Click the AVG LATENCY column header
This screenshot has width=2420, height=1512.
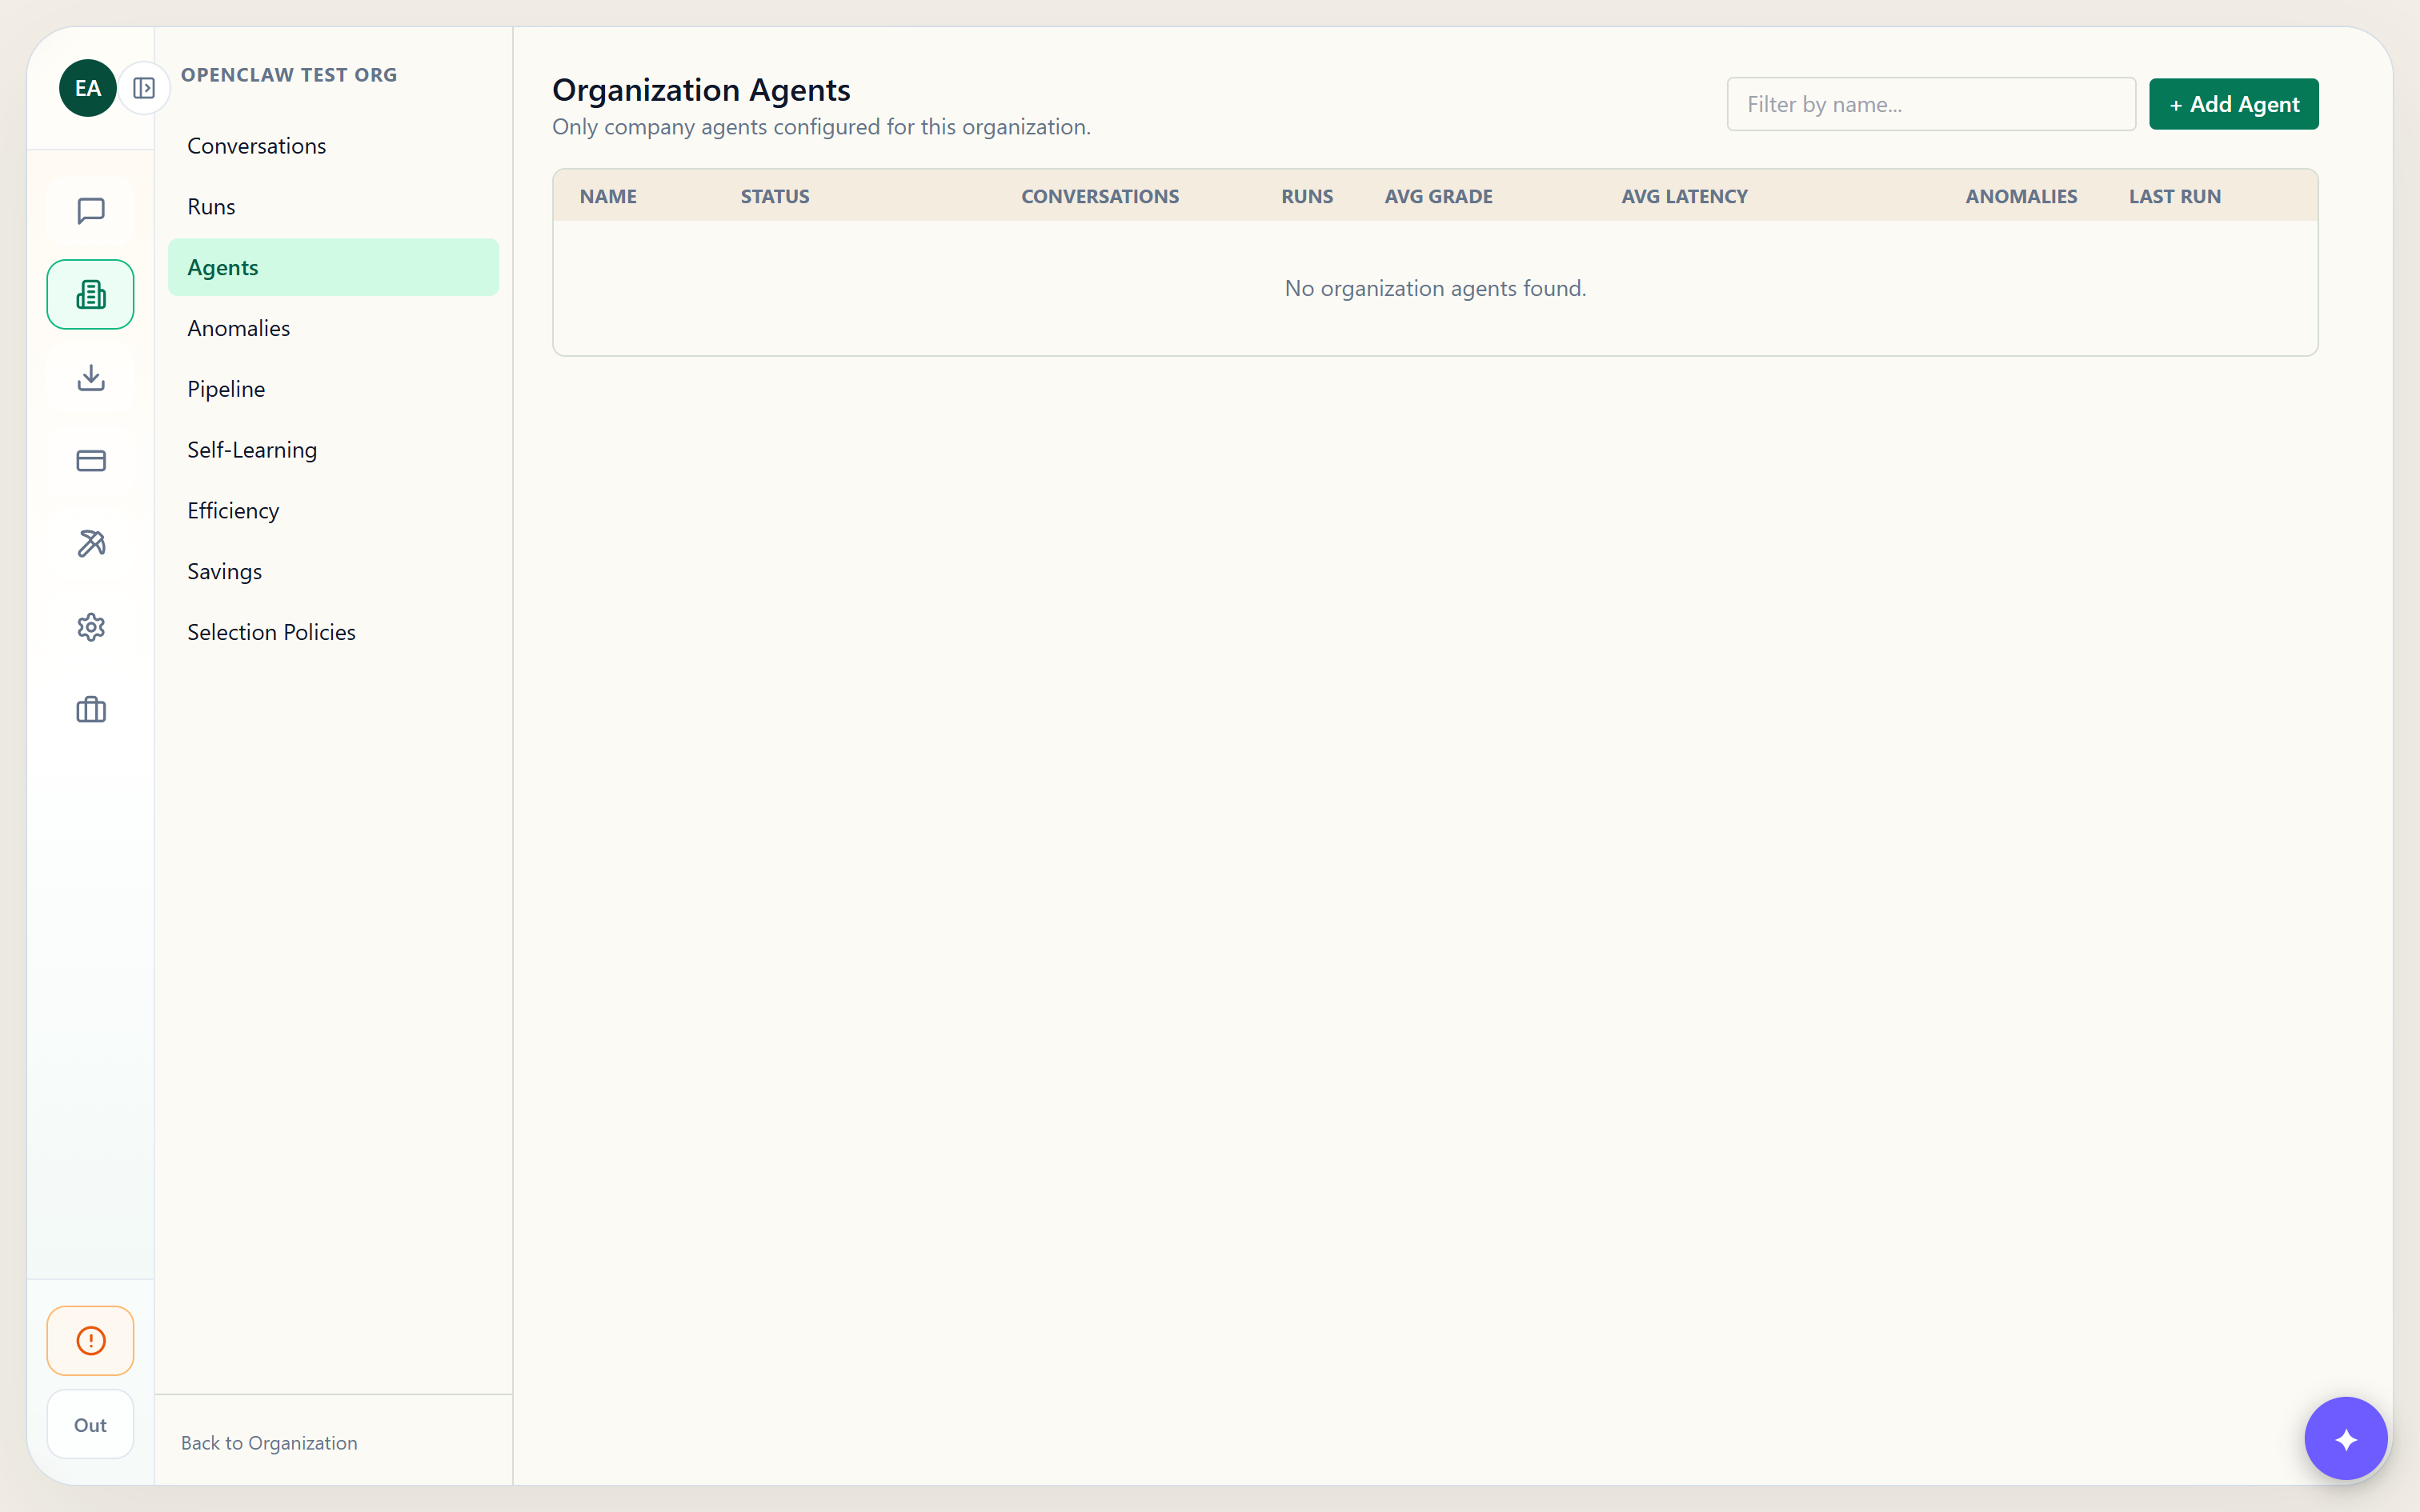[x=1684, y=196]
